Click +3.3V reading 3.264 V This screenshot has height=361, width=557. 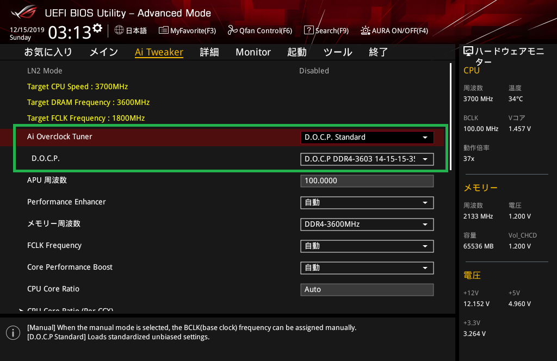coord(474,334)
